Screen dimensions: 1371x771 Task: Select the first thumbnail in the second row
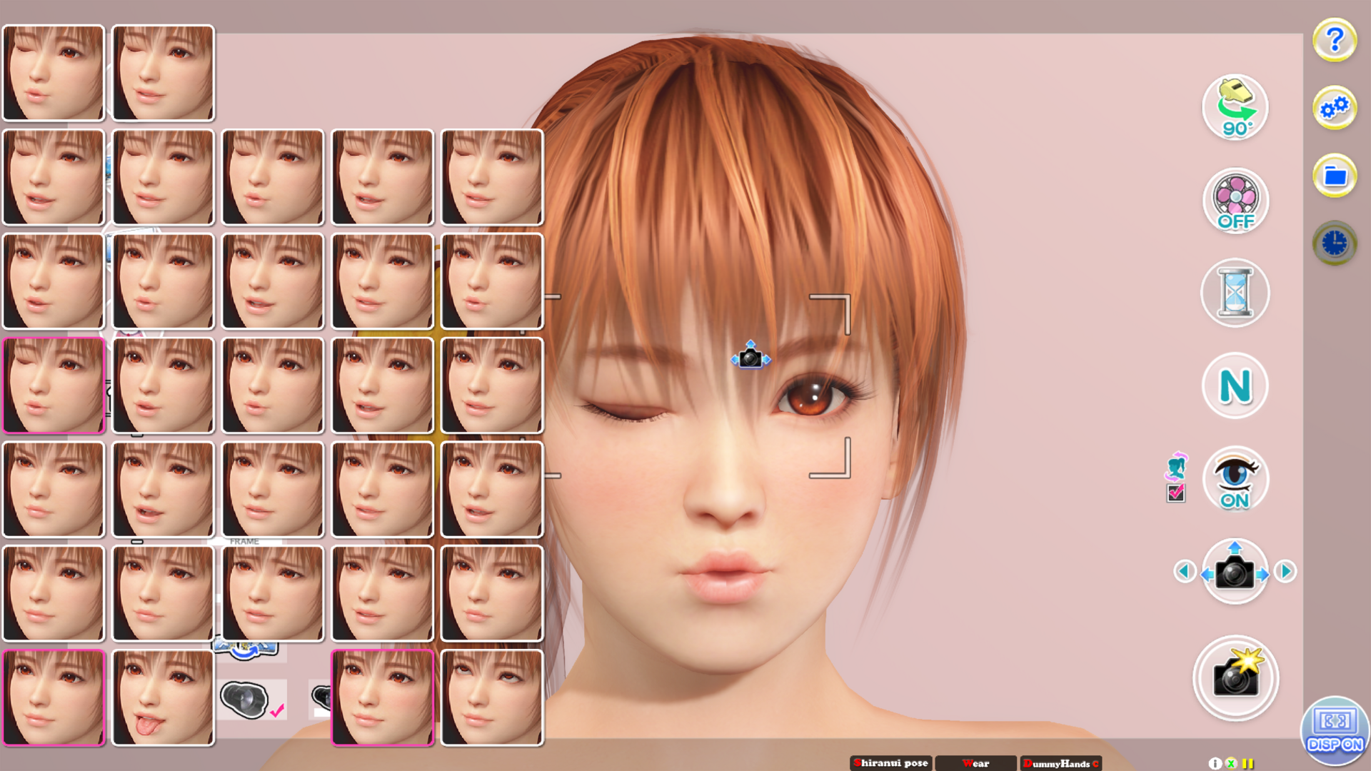point(54,177)
